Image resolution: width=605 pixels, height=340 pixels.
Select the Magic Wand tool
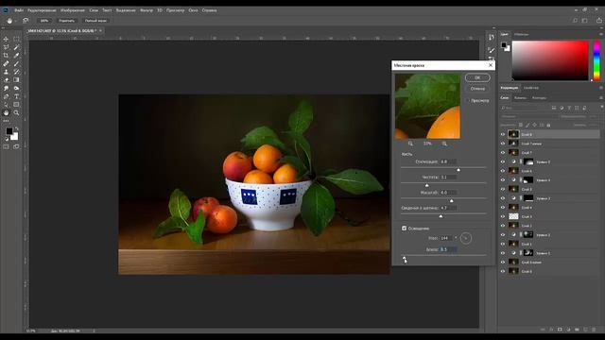pyautogui.click(x=16, y=47)
